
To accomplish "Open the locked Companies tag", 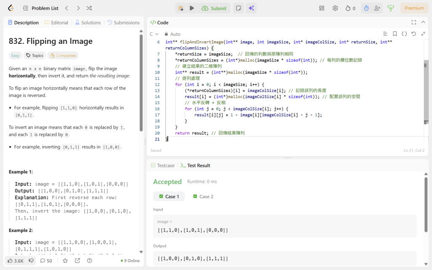I will tap(63, 55).
